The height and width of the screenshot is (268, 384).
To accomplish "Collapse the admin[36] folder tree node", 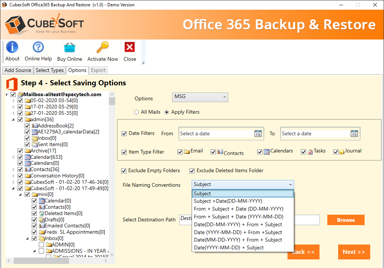I will (14, 120).
